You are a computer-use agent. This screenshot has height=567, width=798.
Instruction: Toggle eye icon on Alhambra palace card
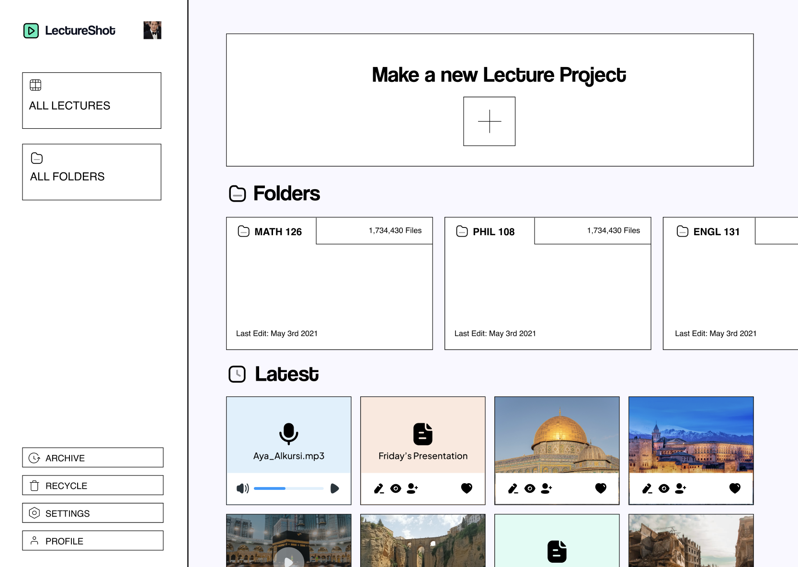tap(664, 488)
